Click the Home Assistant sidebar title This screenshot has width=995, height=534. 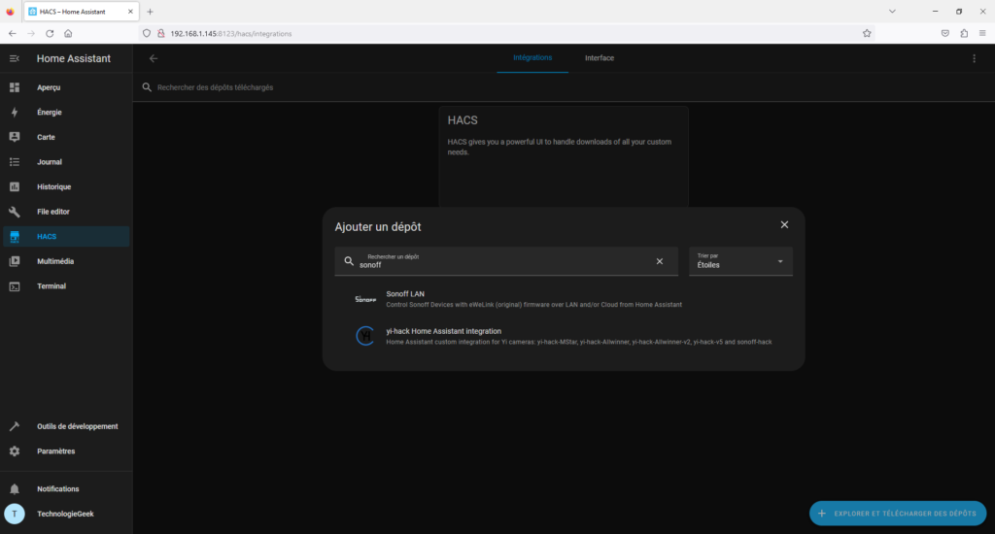tap(74, 58)
